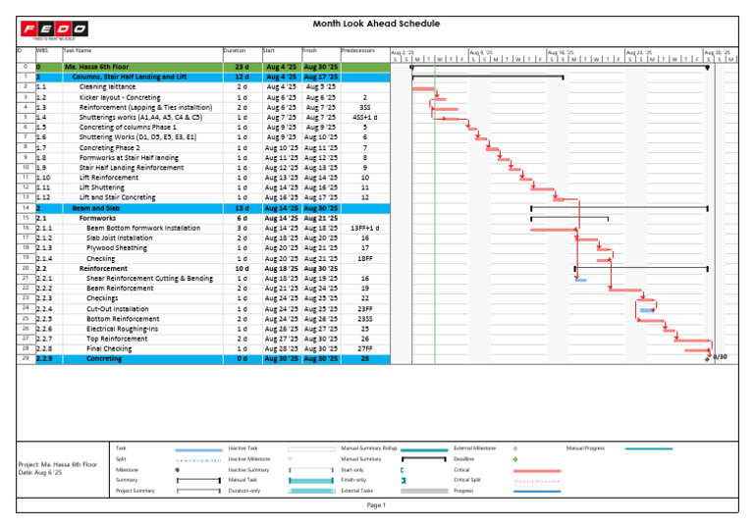Screen dimensions: 754x528
Task: Click the Finish-only legend bracket icon
Action: point(404,480)
